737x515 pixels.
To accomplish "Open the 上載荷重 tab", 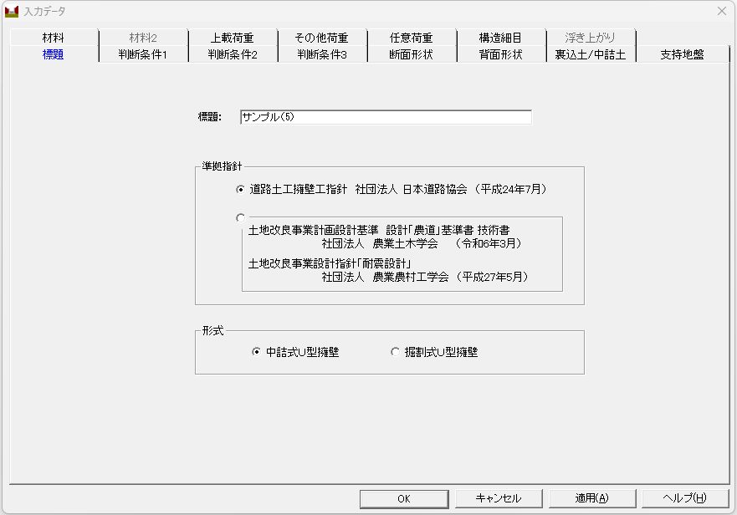I will coord(232,38).
